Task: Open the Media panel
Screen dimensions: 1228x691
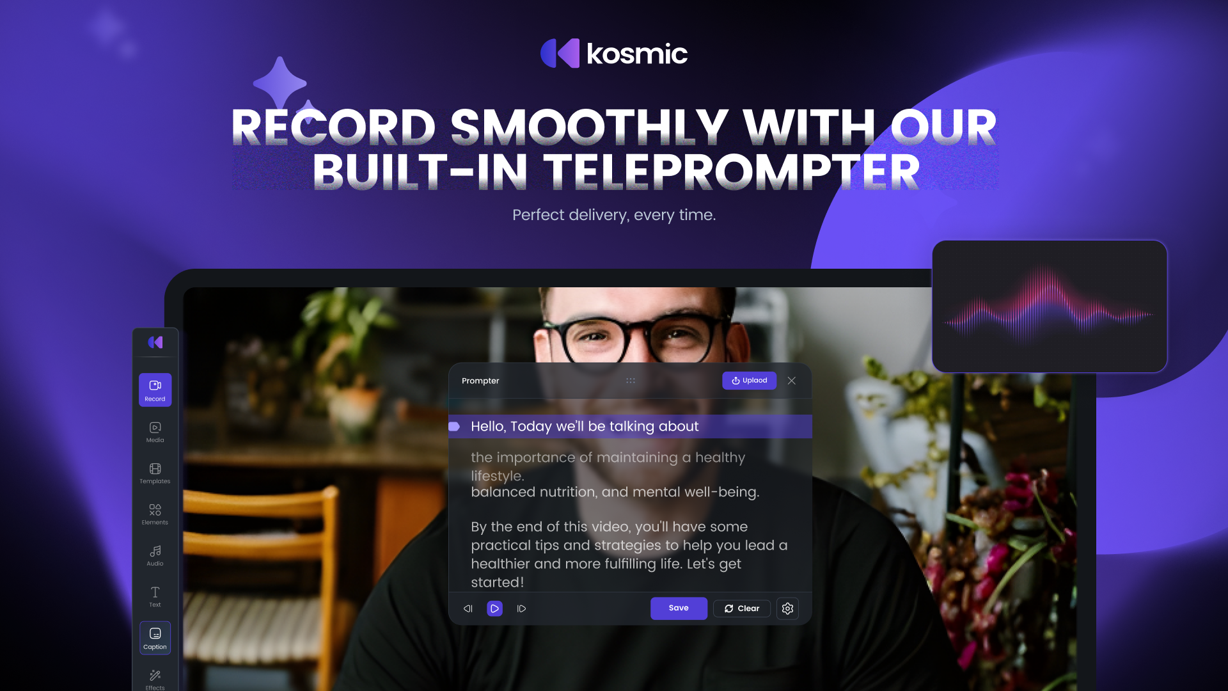Action: (154, 431)
